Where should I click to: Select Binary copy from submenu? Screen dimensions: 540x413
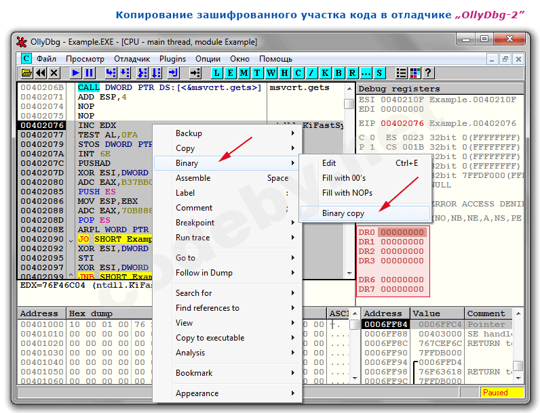(343, 213)
